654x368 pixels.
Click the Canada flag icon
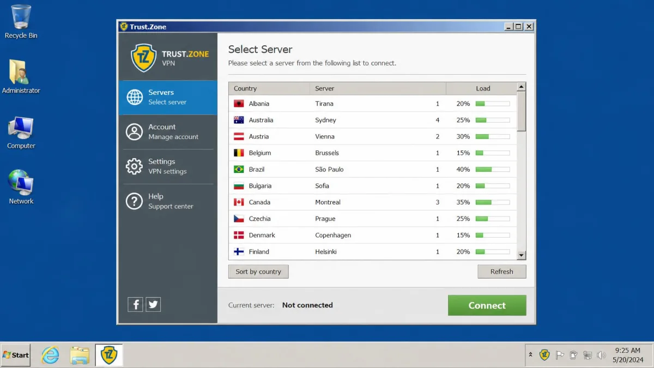(239, 202)
